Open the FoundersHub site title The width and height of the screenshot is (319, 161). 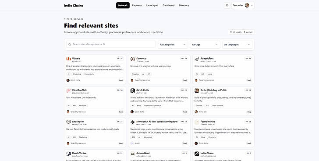click(x=208, y=122)
